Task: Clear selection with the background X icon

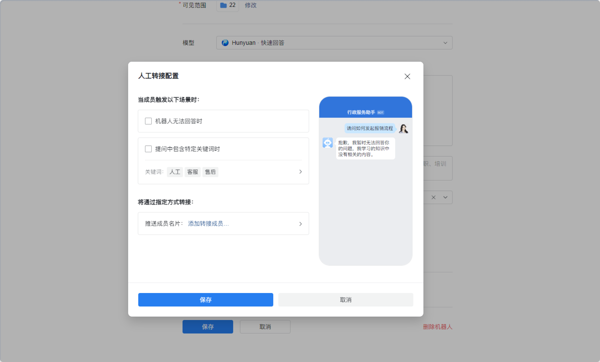Action: point(433,197)
